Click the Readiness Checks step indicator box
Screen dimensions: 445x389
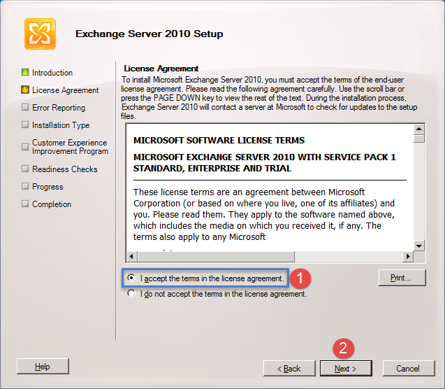[25, 169]
